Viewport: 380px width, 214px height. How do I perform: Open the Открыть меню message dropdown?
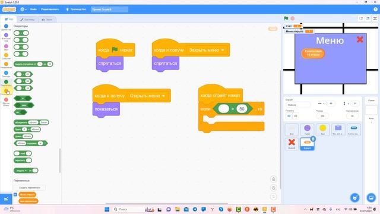coord(164,96)
